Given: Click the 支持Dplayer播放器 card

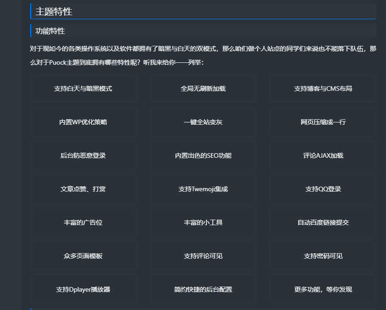Looking at the screenshot, I should pos(83,289).
